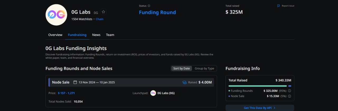Click the $ 157 - 1,271 price link
The height and width of the screenshot is (111, 338).
(x=66, y=93)
